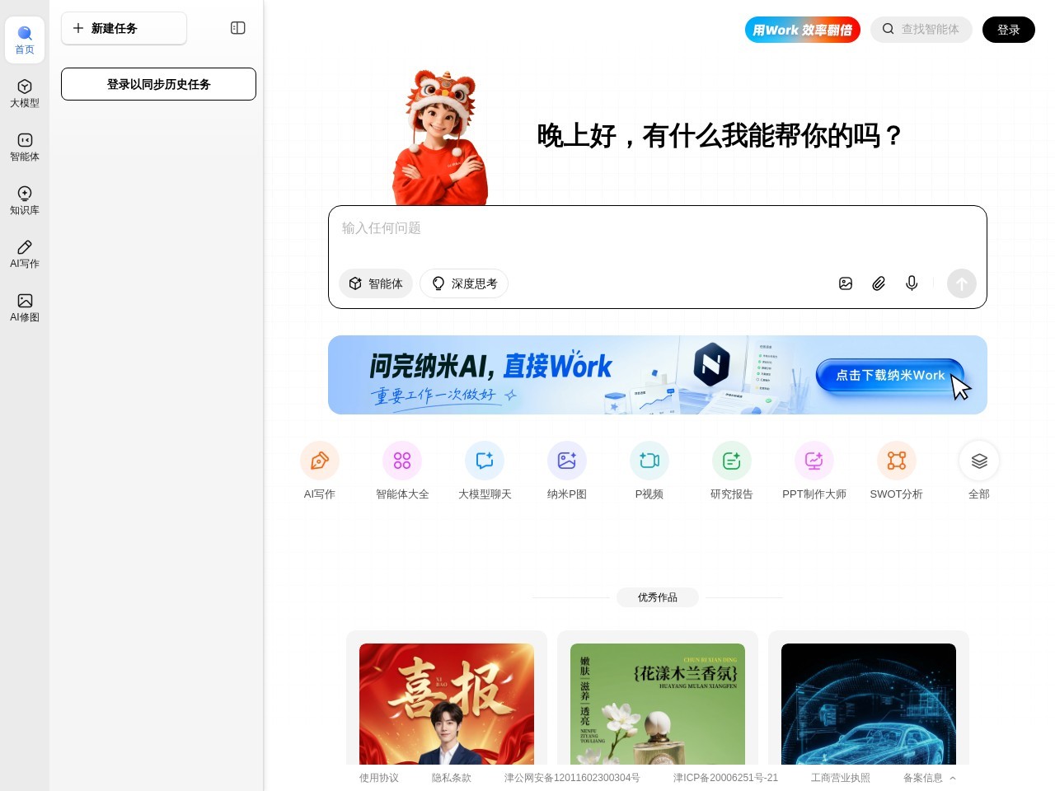Expand the 备案信息 footer chevron
Screen dimensions: 1055x791
(x=953, y=778)
